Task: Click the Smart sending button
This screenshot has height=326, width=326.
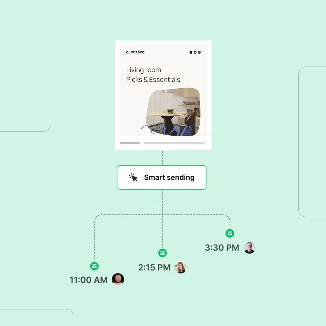Action: click(x=162, y=177)
